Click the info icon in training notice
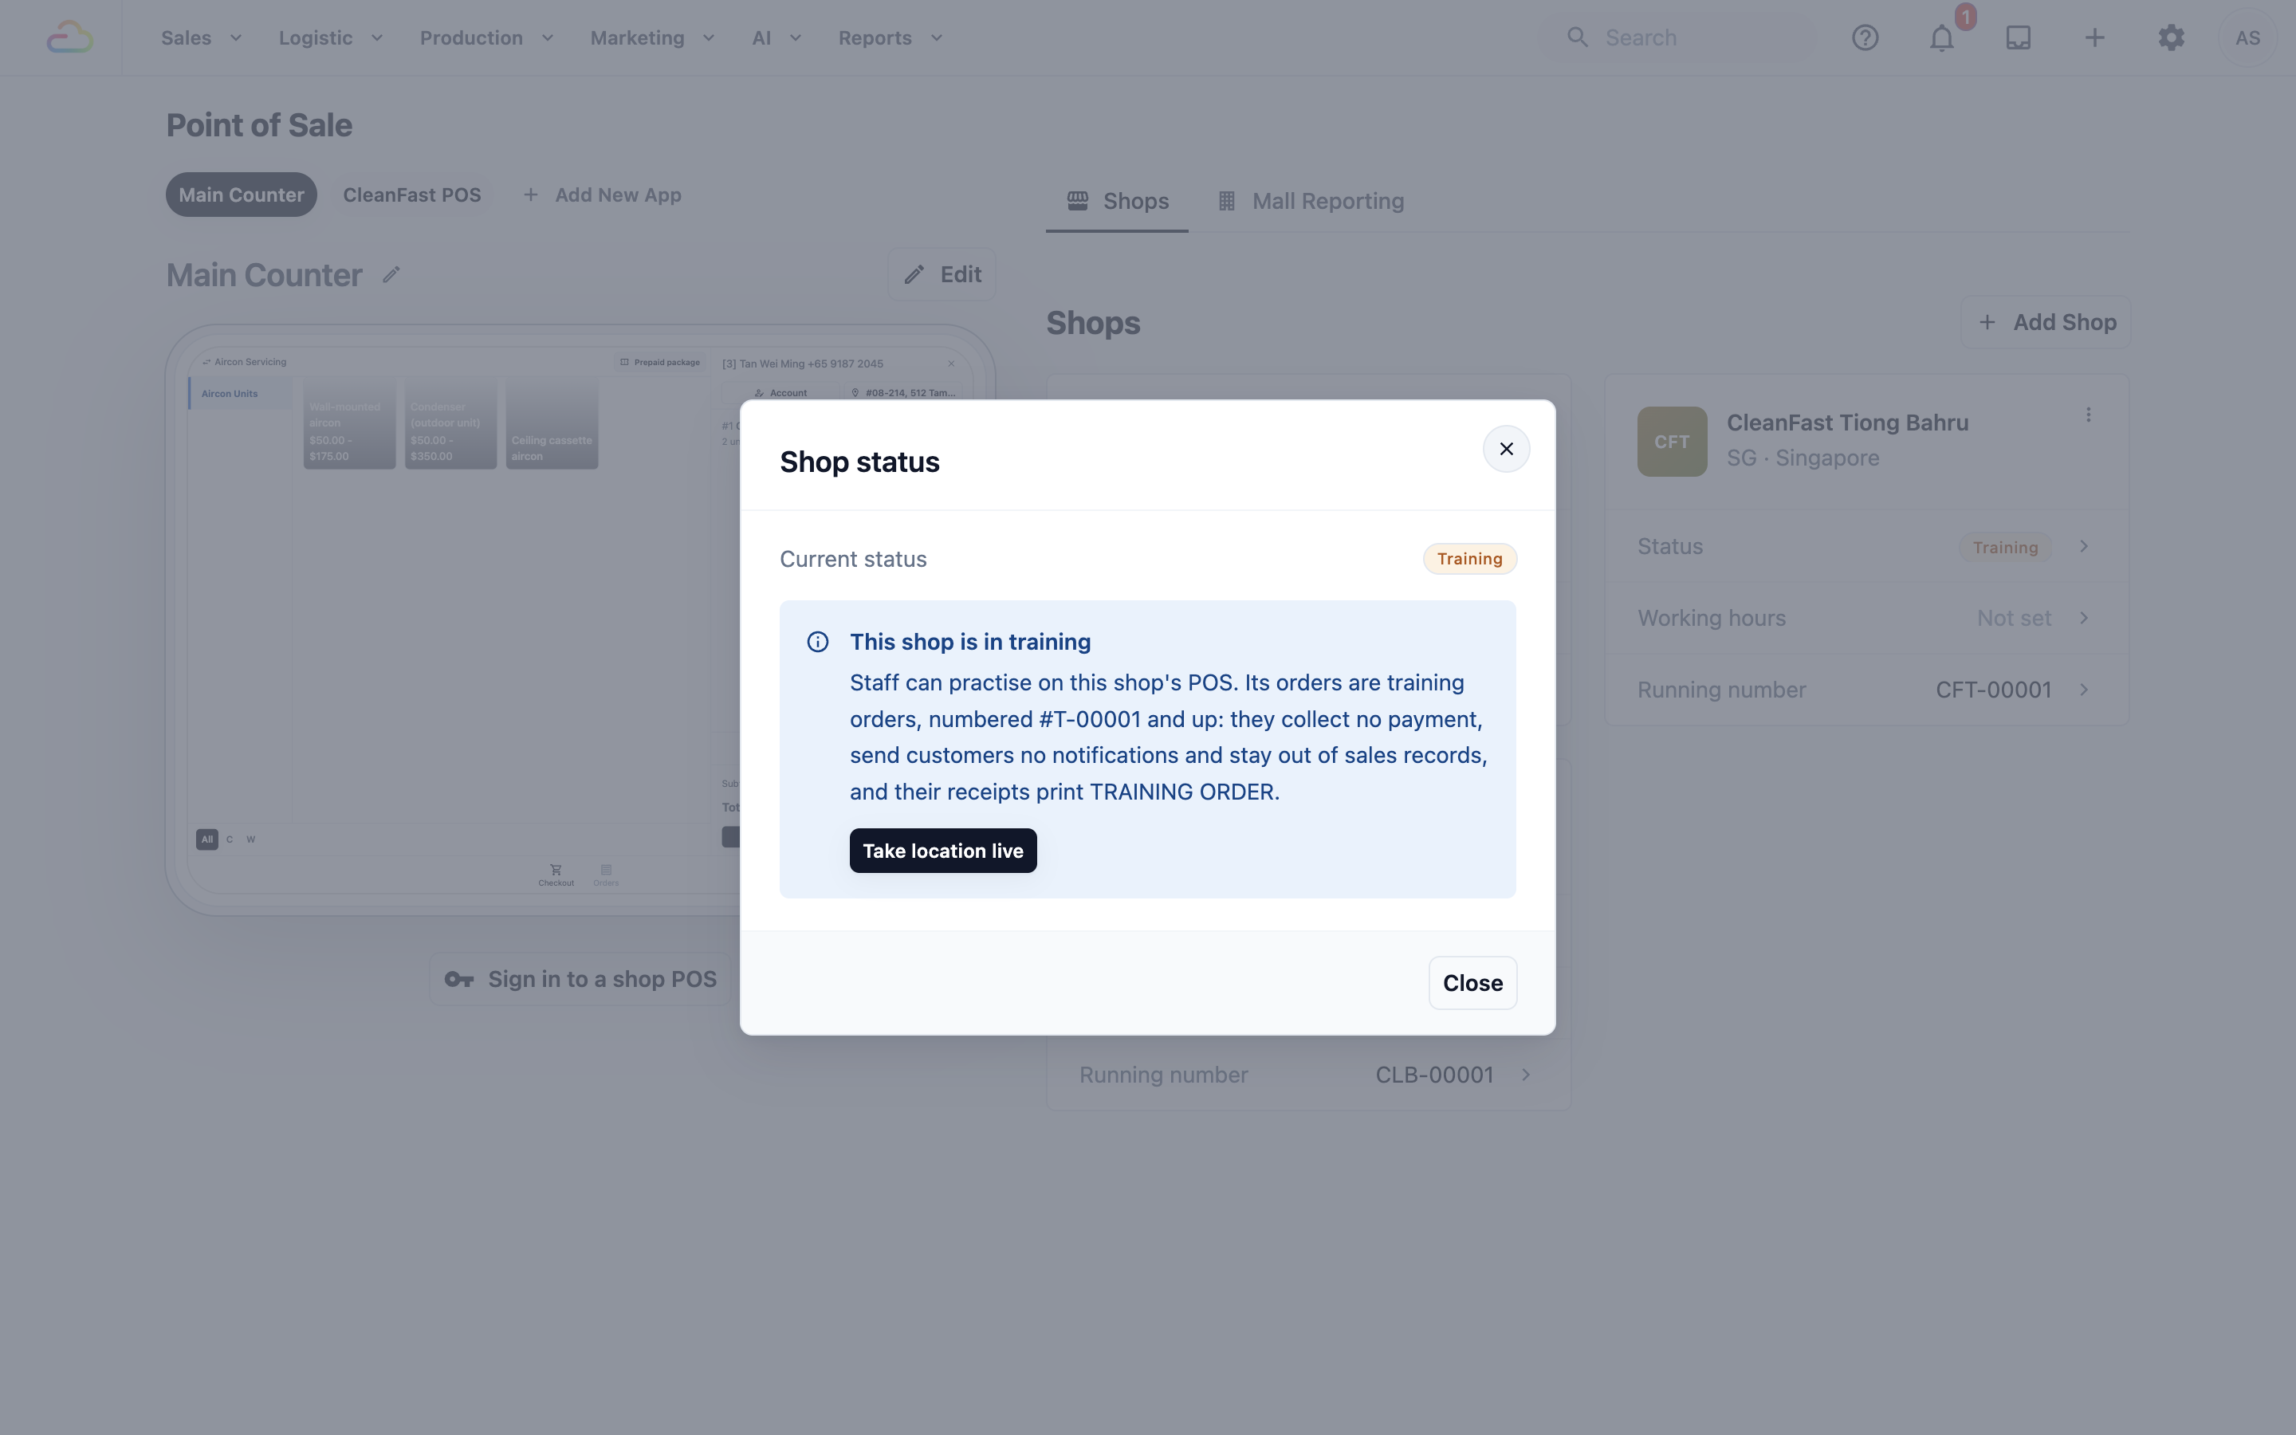2296x1435 pixels. tap(818, 643)
